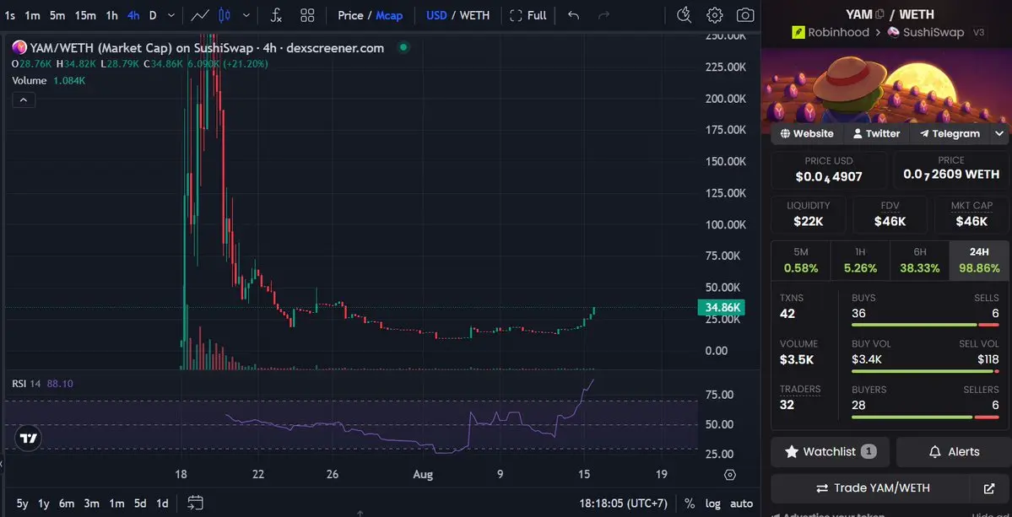The width and height of the screenshot is (1012, 517).
Task: Open the token Website link
Action: click(x=807, y=133)
